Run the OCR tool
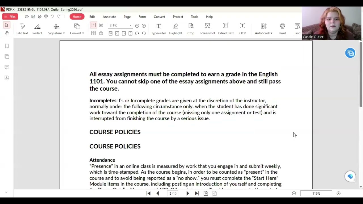 (242, 29)
